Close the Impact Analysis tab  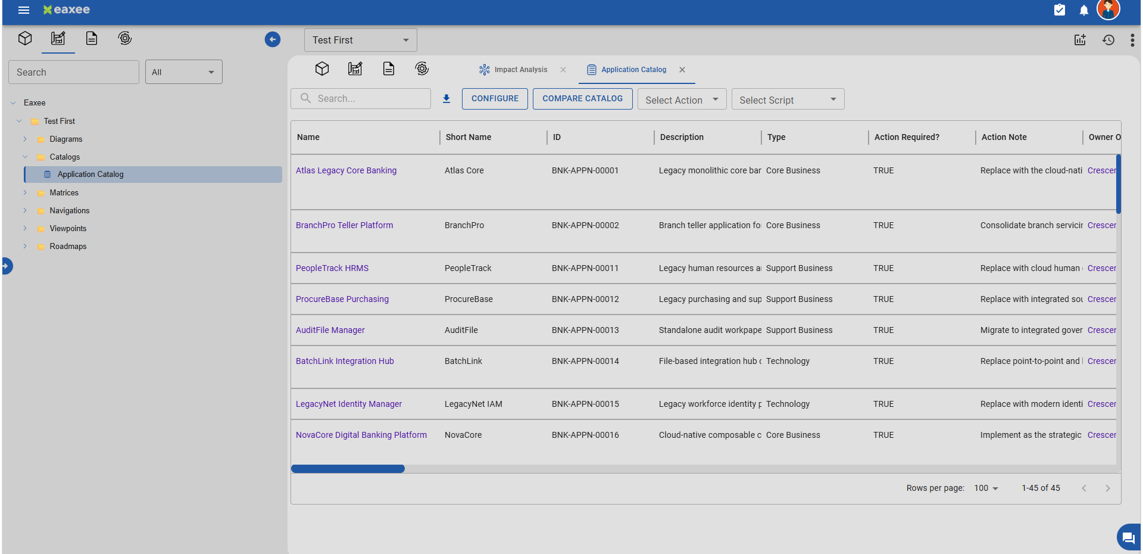coord(563,70)
